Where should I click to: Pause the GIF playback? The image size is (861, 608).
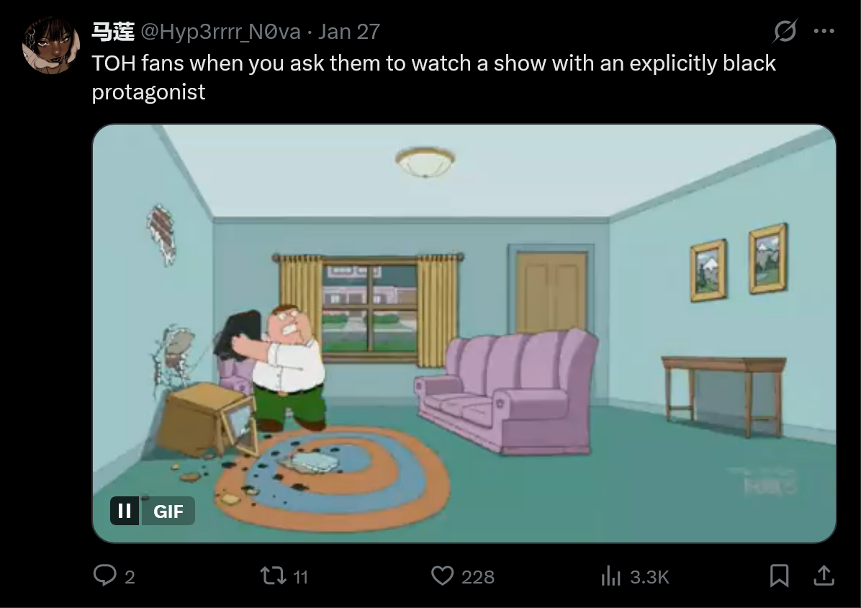coord(125,511)
